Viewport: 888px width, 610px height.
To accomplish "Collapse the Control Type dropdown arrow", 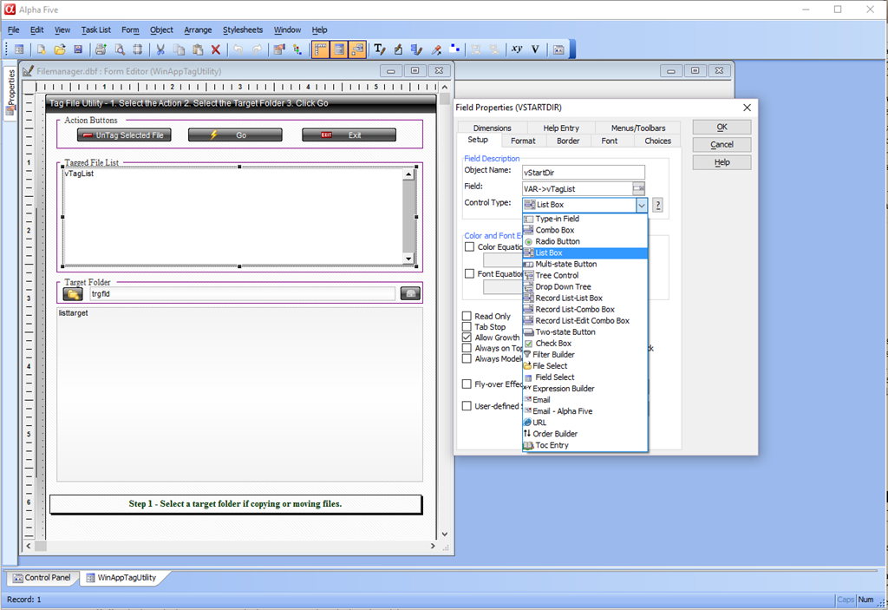I will pos(641,206).
